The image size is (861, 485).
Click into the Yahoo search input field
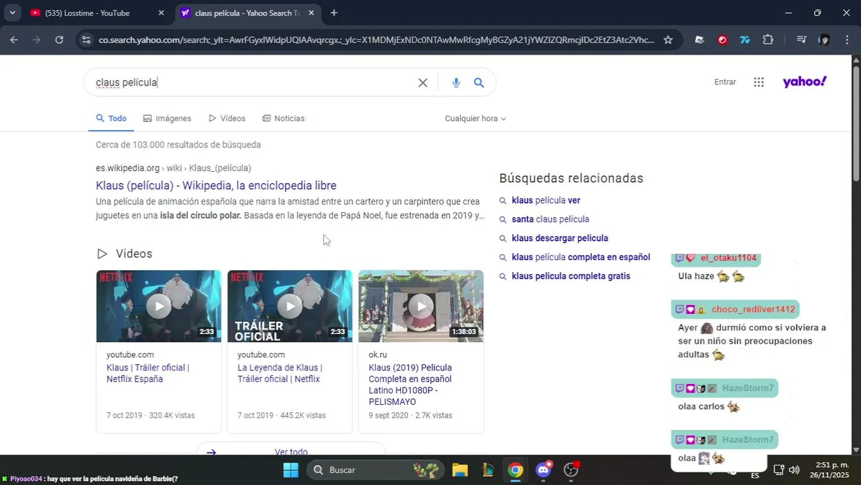(x=253, y=82)
